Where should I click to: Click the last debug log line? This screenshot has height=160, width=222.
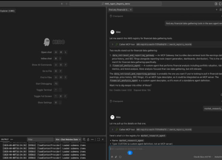click(x=44, y=158)
